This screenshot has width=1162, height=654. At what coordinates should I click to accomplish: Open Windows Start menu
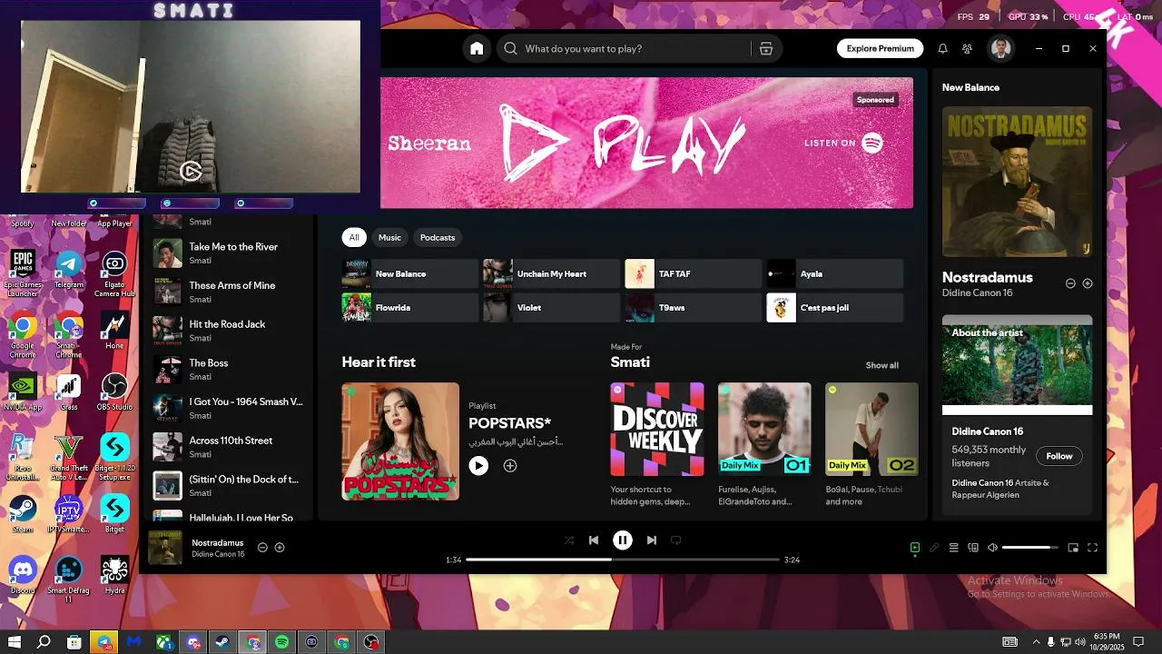[x=14, y=642]
